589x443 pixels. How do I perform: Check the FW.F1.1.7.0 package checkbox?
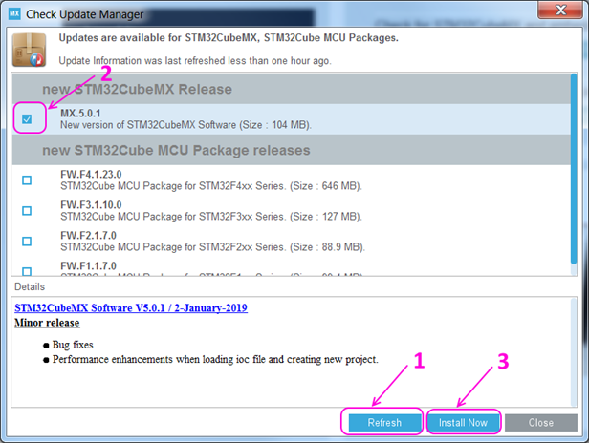27,271
